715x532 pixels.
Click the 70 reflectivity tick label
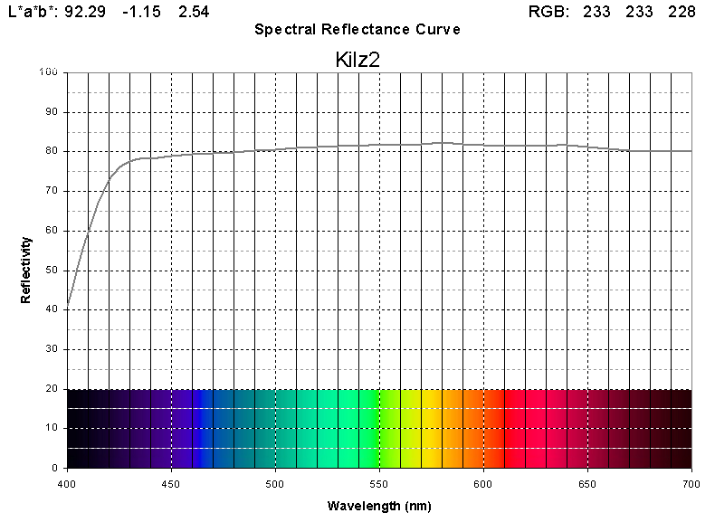(51, 191)
